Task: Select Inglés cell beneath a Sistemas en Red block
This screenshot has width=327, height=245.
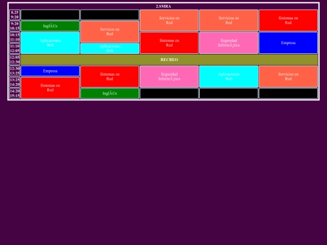Action: 110,93
